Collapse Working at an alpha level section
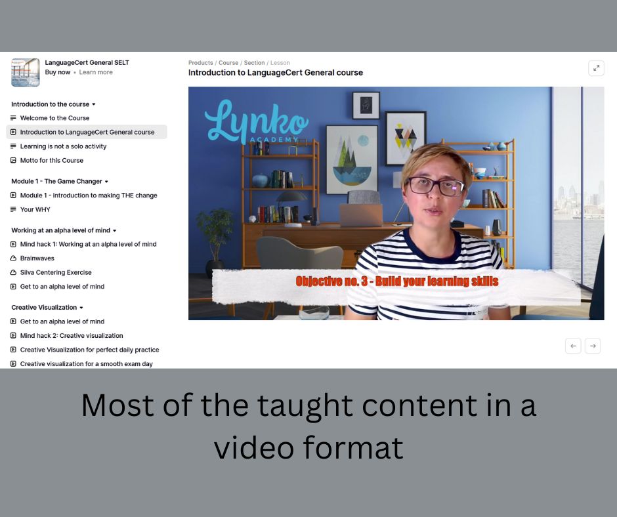 coord(114,231)
